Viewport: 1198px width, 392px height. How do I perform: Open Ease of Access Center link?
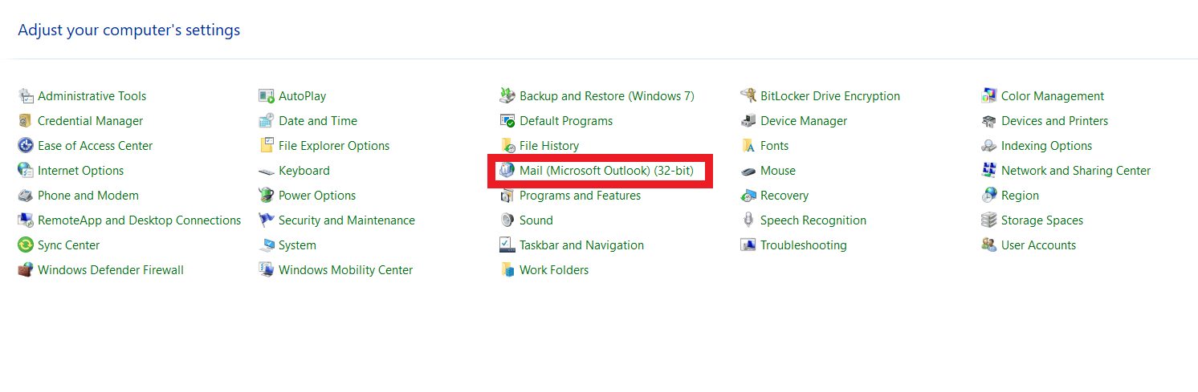[96, 146]
